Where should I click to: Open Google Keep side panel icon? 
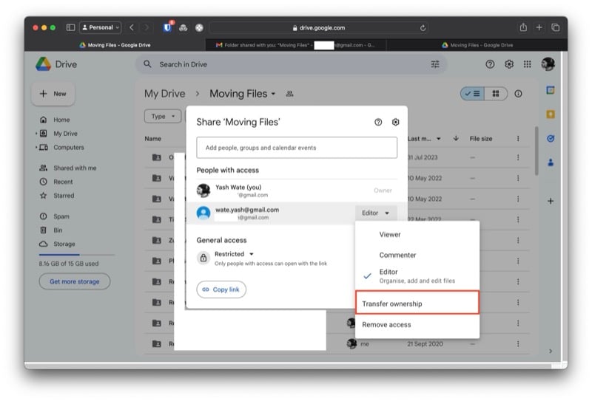tap(551, 114)
